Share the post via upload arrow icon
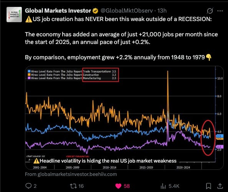 click(220, 186)
